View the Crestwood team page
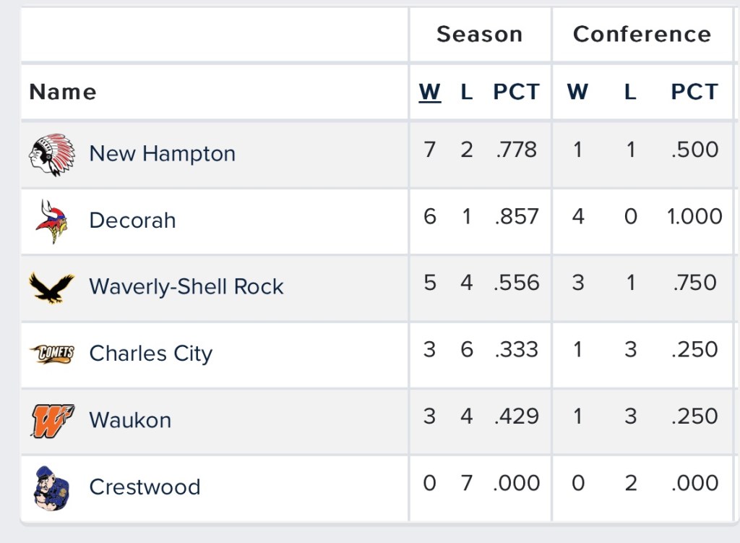Image resolution: width=740 pixels, height=543 pixels. [x=145, y=487]
